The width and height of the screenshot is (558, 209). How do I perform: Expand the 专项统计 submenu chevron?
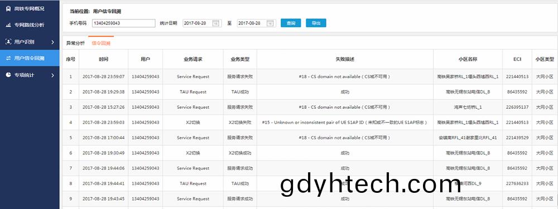(52, 75)
